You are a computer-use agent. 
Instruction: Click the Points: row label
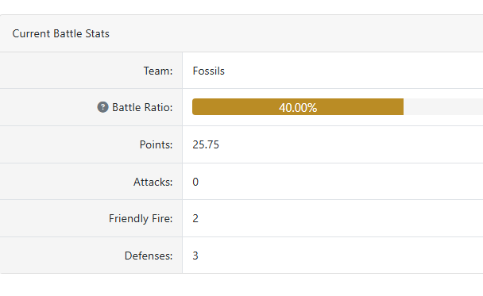tap(156, 144)
